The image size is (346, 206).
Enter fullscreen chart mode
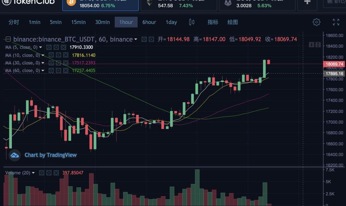pos(336,22)
